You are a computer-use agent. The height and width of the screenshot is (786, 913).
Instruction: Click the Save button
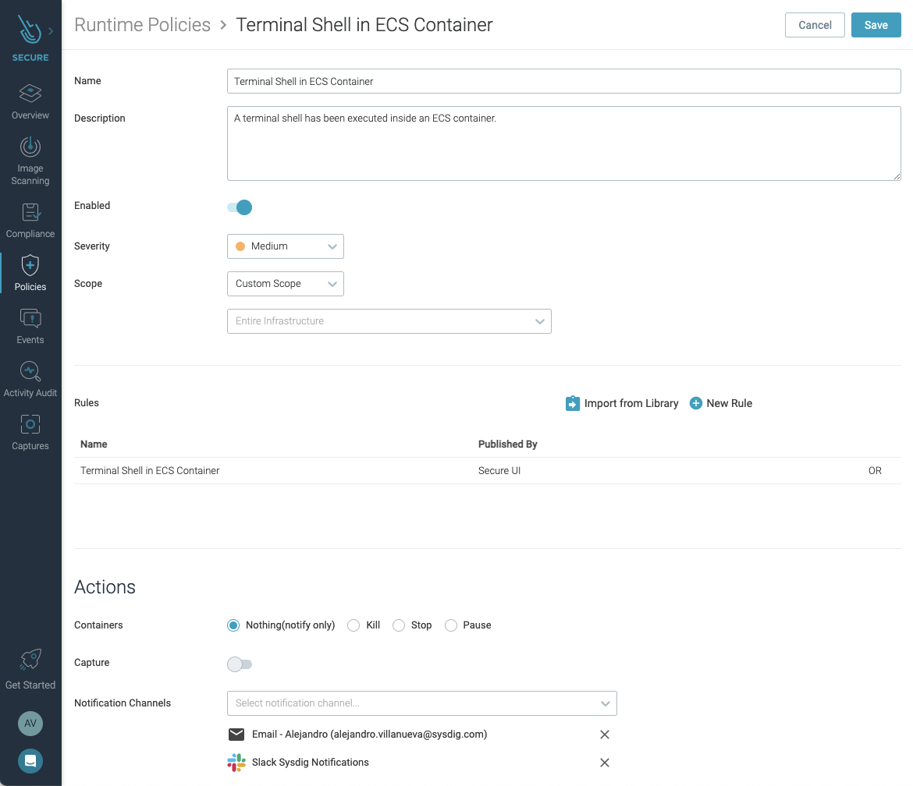(876, 24)
